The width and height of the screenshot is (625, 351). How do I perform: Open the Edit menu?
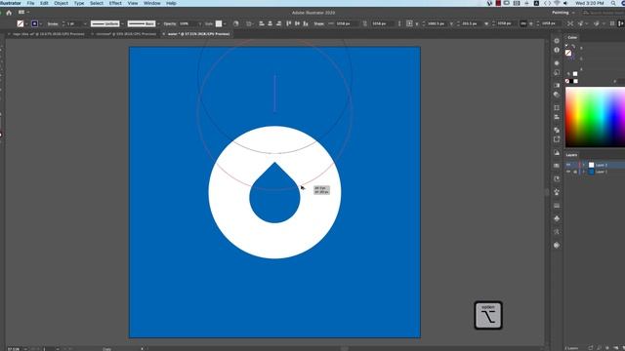click(44, 3)
